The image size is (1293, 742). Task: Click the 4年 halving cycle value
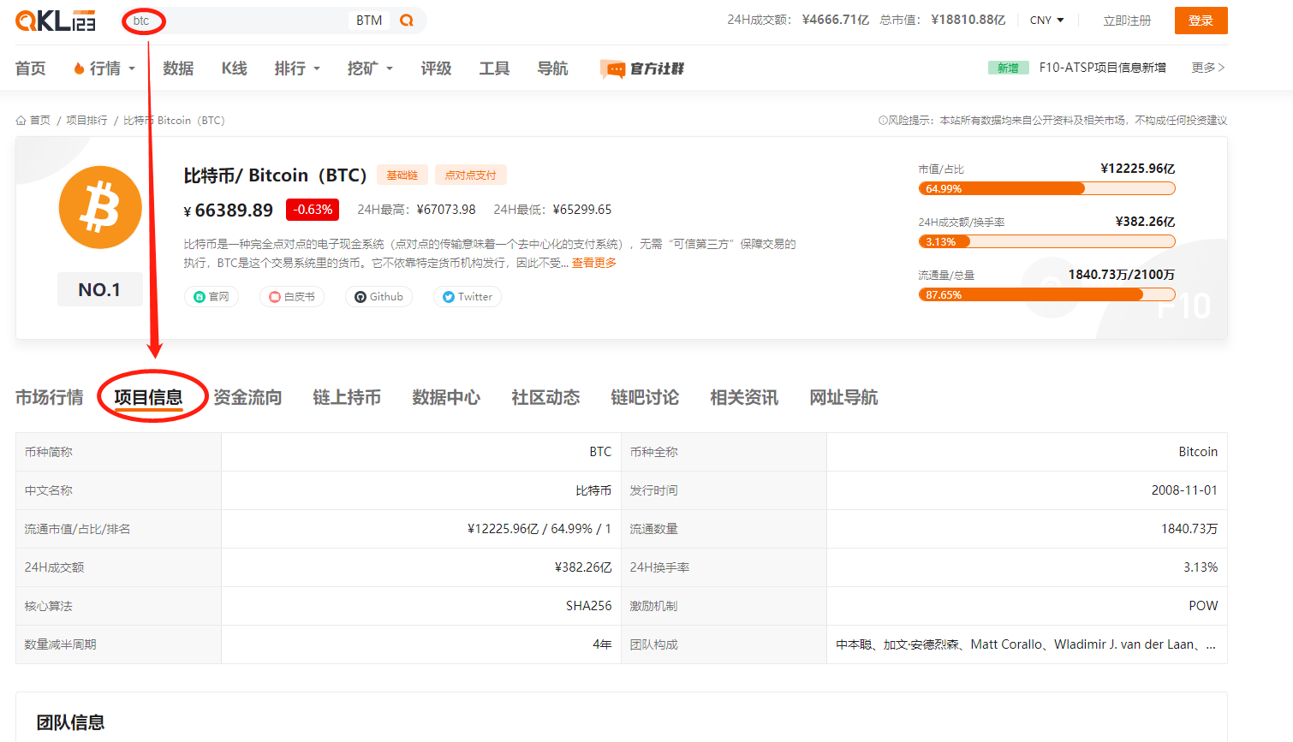click(602, 644)
